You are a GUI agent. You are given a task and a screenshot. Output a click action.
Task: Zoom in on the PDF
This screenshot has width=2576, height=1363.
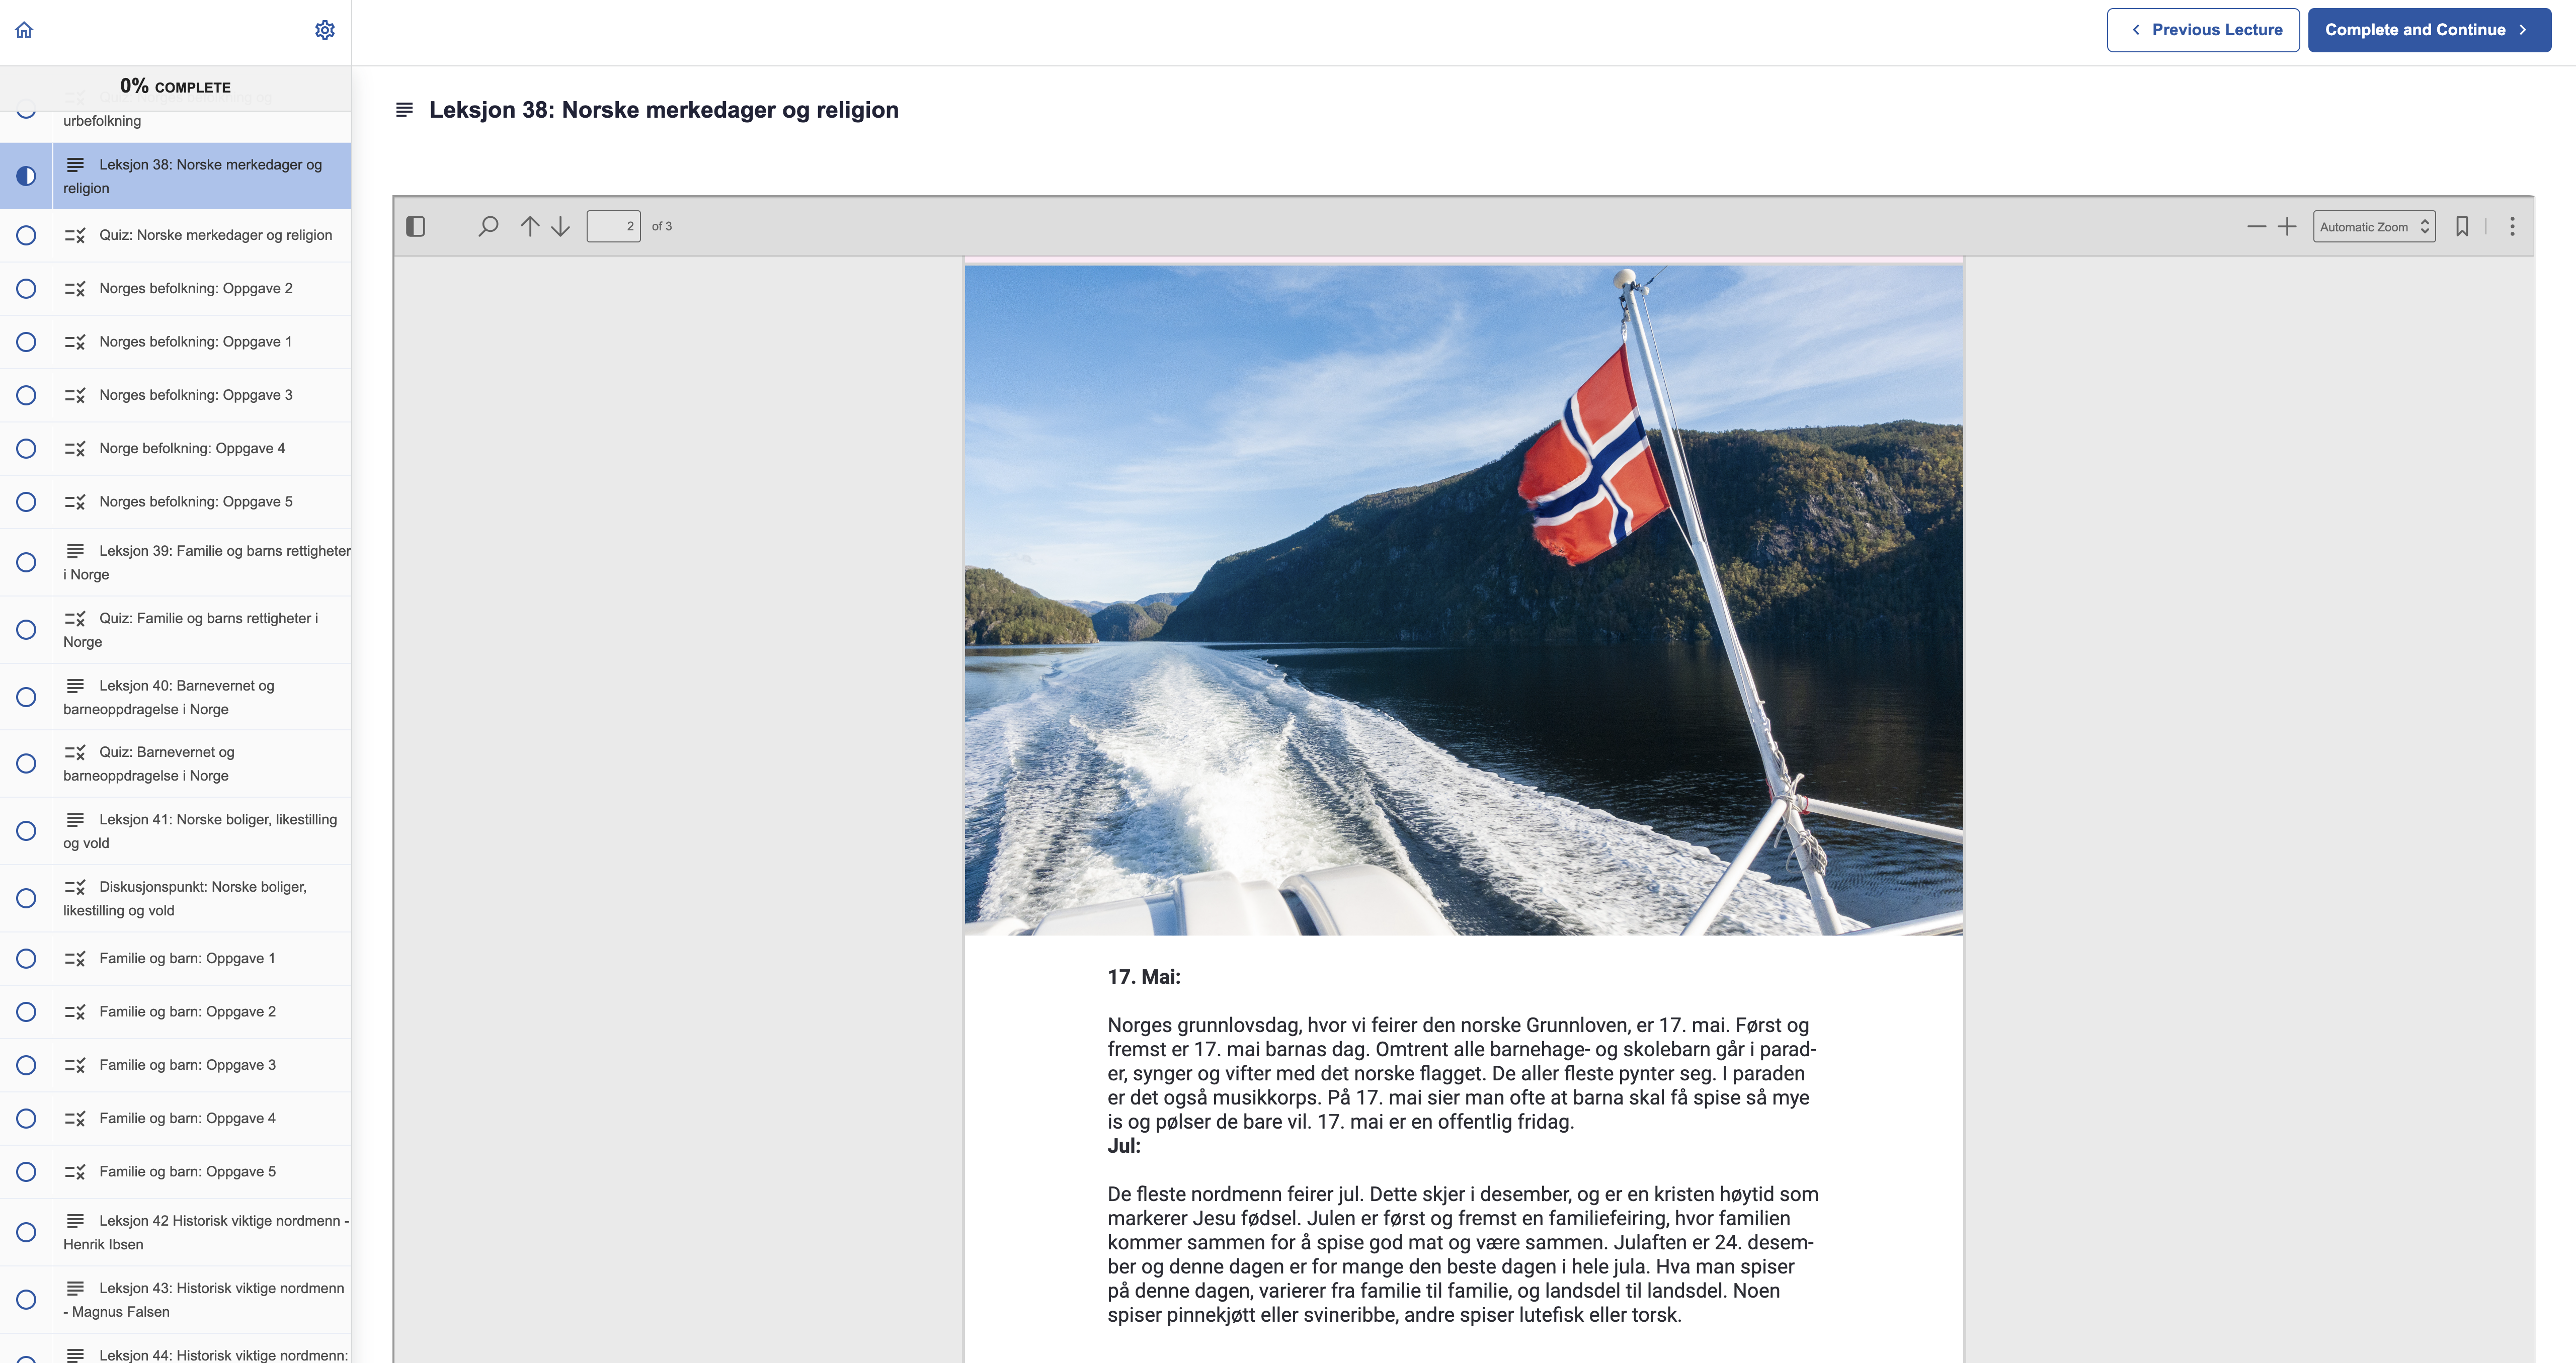[x=2287, y=227]
